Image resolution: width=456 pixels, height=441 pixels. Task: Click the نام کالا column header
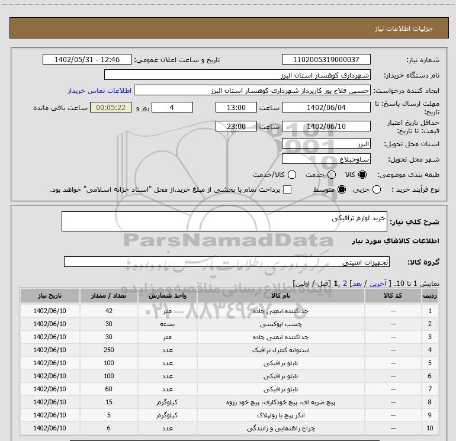tap(281, 295)
